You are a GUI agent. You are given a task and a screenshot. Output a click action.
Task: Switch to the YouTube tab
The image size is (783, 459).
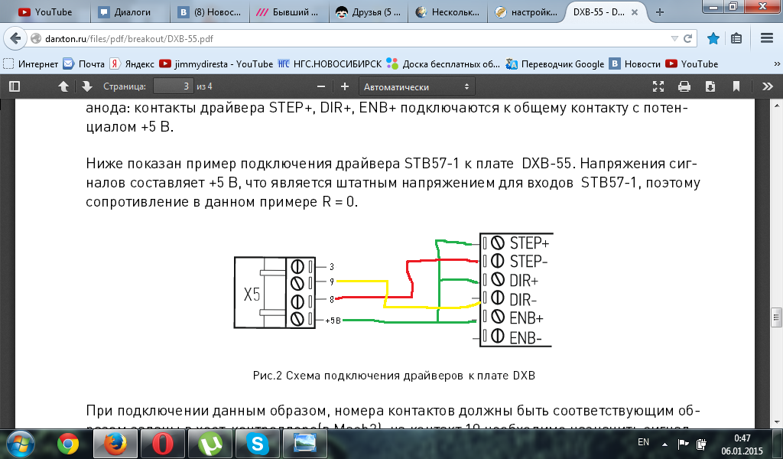[45, 12]
